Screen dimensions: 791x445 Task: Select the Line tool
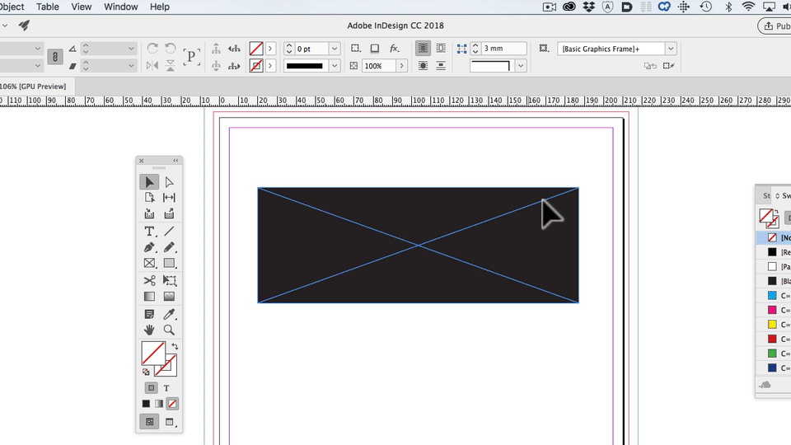click(x=169, y=231)
